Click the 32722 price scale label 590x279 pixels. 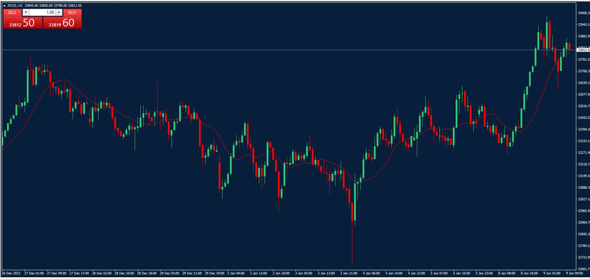[x=584, y=257]
